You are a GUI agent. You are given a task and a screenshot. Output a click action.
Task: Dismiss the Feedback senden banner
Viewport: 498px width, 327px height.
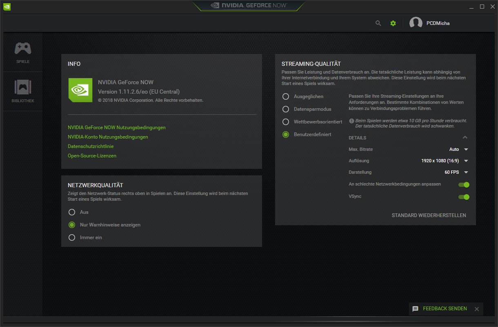point(476,309)
